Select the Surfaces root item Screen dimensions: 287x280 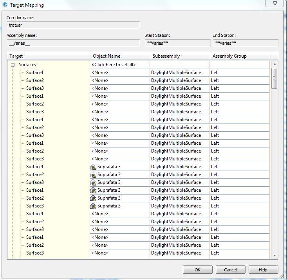tap(27, 65)
